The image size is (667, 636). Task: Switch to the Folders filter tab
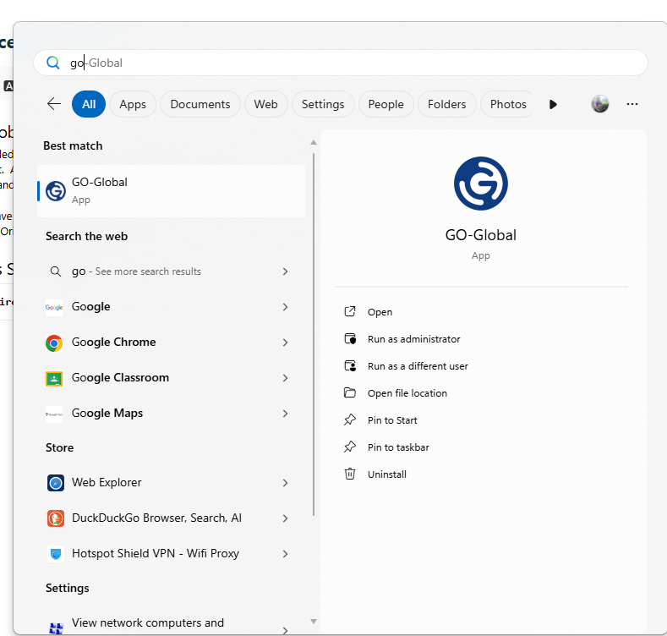pyautogui.click(x=446, y=104)
